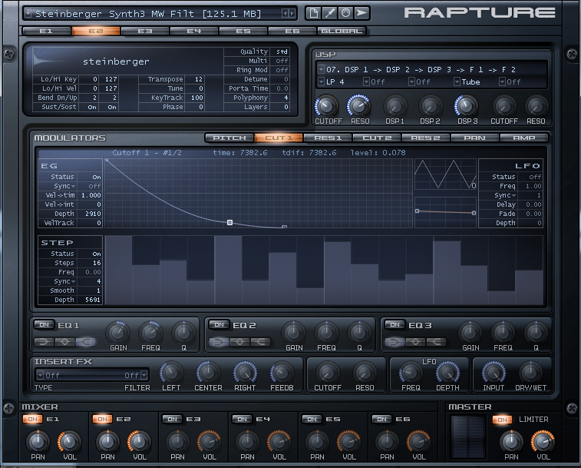Select EQ 2 high shelf filter icon
This screenshot has width=581, height=468.
[260, 341]
